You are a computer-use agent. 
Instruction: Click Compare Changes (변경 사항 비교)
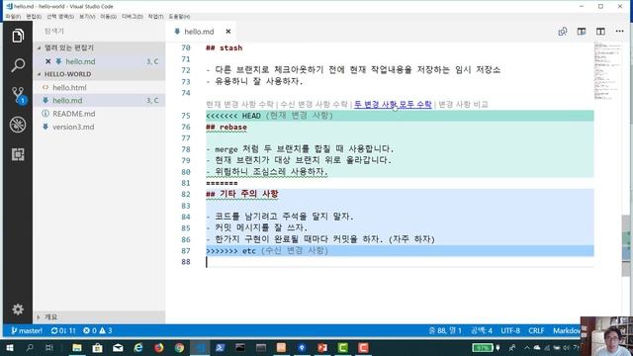pyautogui.click(x=463, y=105)
